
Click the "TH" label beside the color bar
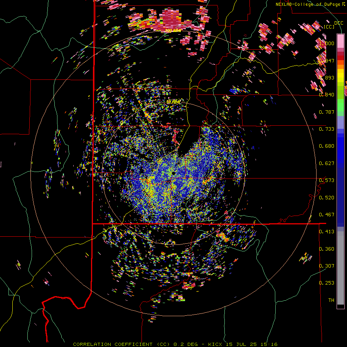(331, 300)
